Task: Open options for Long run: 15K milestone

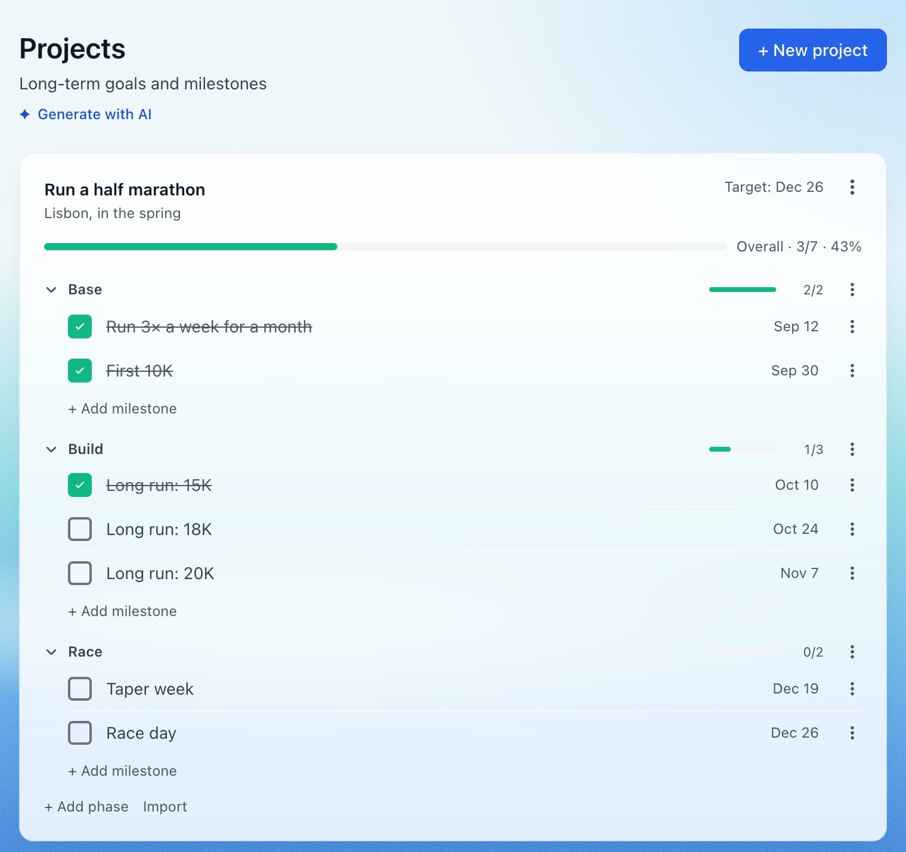Action: point(852,485)
